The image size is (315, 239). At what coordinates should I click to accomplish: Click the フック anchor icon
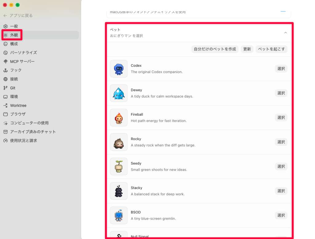click(x=6, y=70)
